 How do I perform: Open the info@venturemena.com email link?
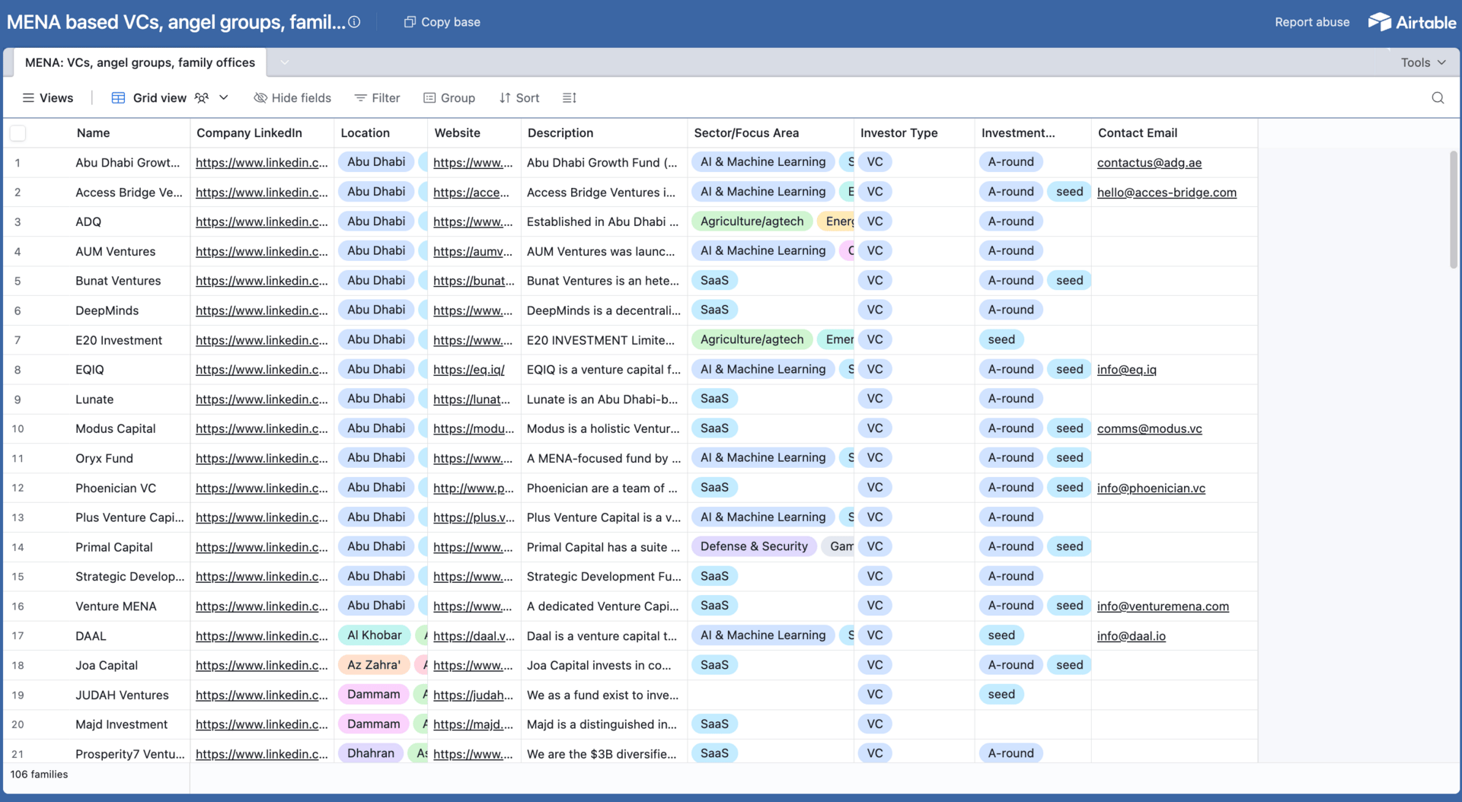pyautogui.click(x=1163, y=606)
